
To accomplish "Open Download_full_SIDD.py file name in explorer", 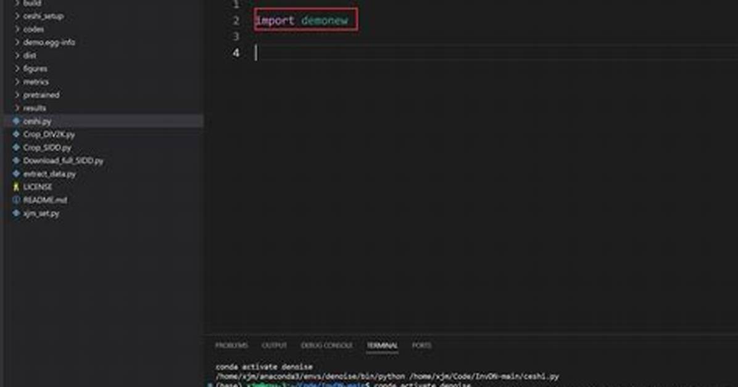I will (x=63, y=161).
